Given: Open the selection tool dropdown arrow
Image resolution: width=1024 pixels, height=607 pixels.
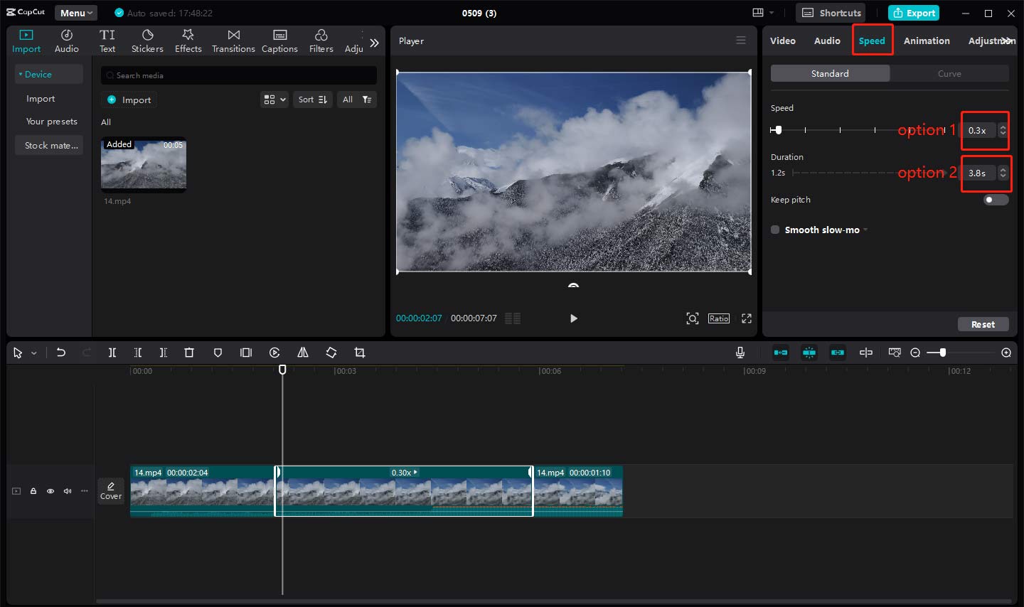Looking at the screenshot, I should click(33, 353).
